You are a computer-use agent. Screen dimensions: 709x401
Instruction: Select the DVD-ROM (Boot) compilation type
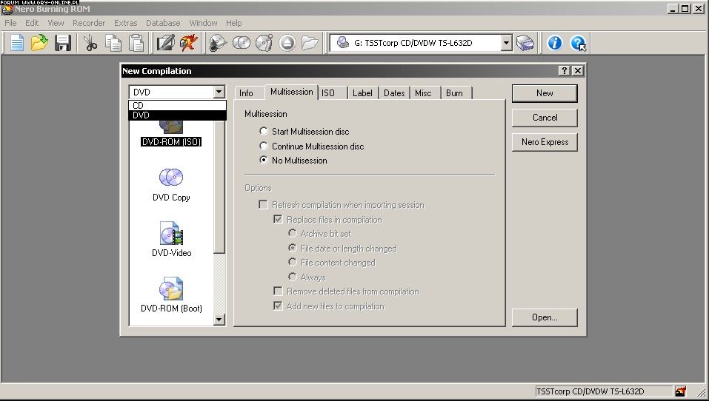tap(171, 295)
